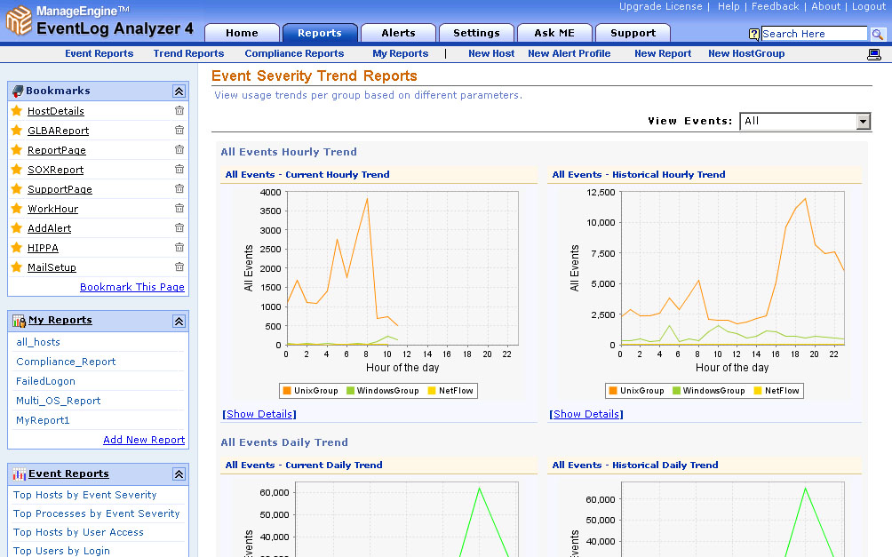892x557 pixels.
Task: Open Compliance Reports submenu item
Action: (294, 53)
